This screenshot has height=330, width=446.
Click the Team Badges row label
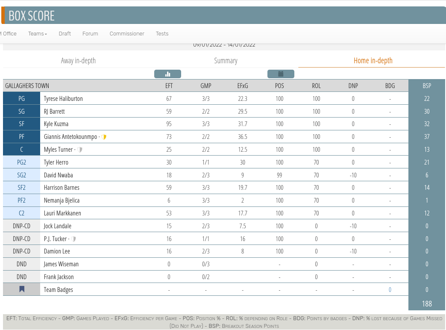point(58,290)
